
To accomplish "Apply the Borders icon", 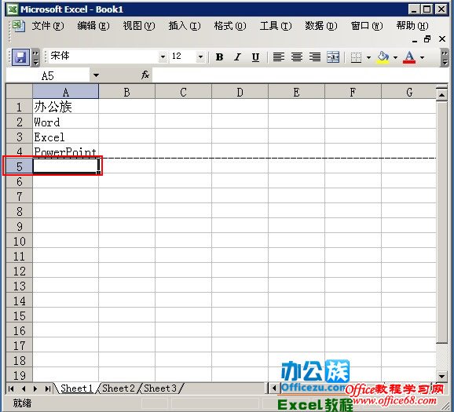I will coord(356,57).
